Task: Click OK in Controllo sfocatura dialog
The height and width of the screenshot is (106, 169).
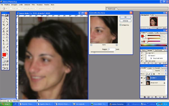Action: click(125, 17)
